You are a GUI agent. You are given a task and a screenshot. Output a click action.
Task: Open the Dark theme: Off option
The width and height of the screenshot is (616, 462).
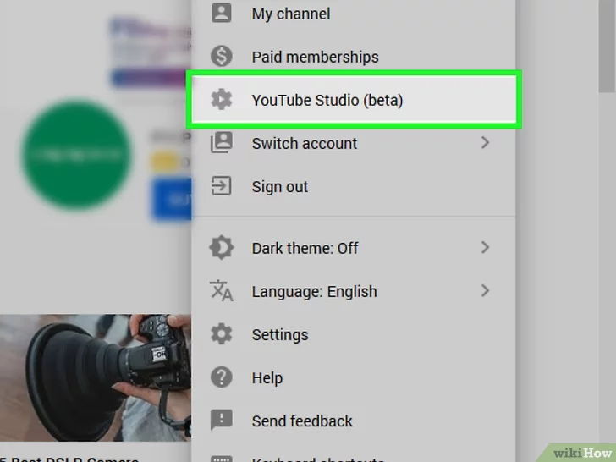pyautogui.click(x=305, y=248)
